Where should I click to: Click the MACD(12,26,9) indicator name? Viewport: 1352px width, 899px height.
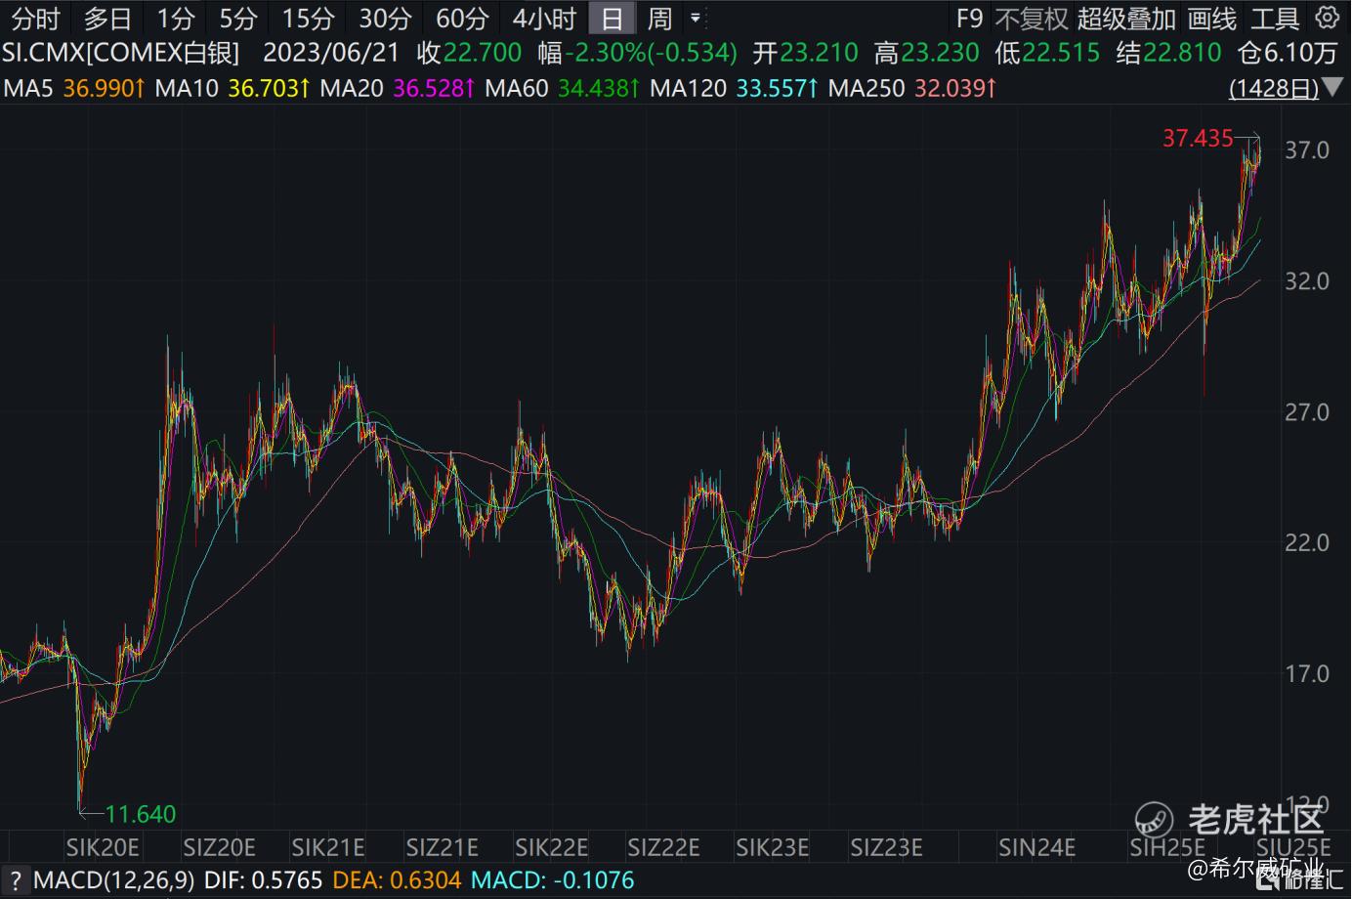pyautogui.click(x=114, y=880)
